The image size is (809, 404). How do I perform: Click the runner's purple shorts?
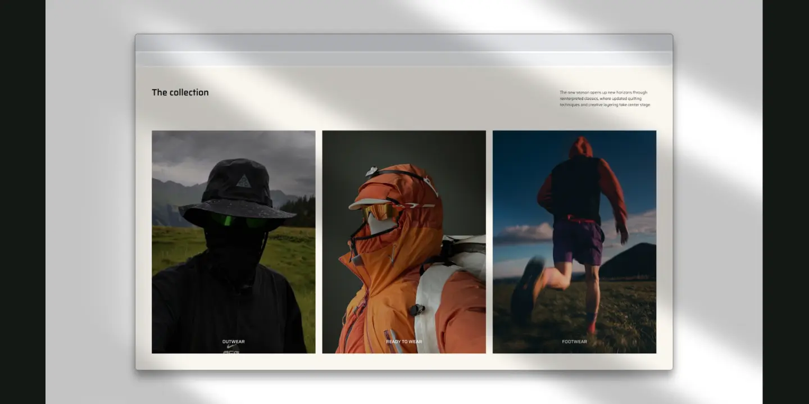coord(578,242)
